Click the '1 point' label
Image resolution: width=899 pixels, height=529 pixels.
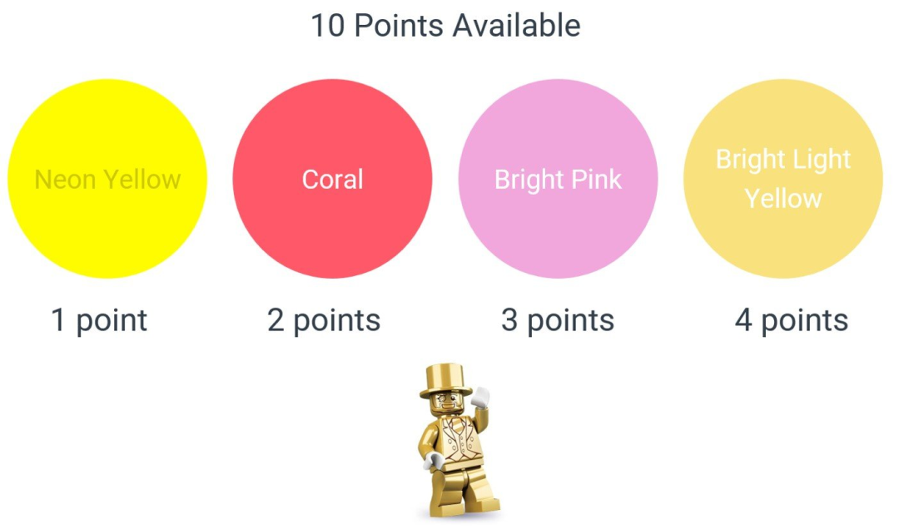pos(99,320)
